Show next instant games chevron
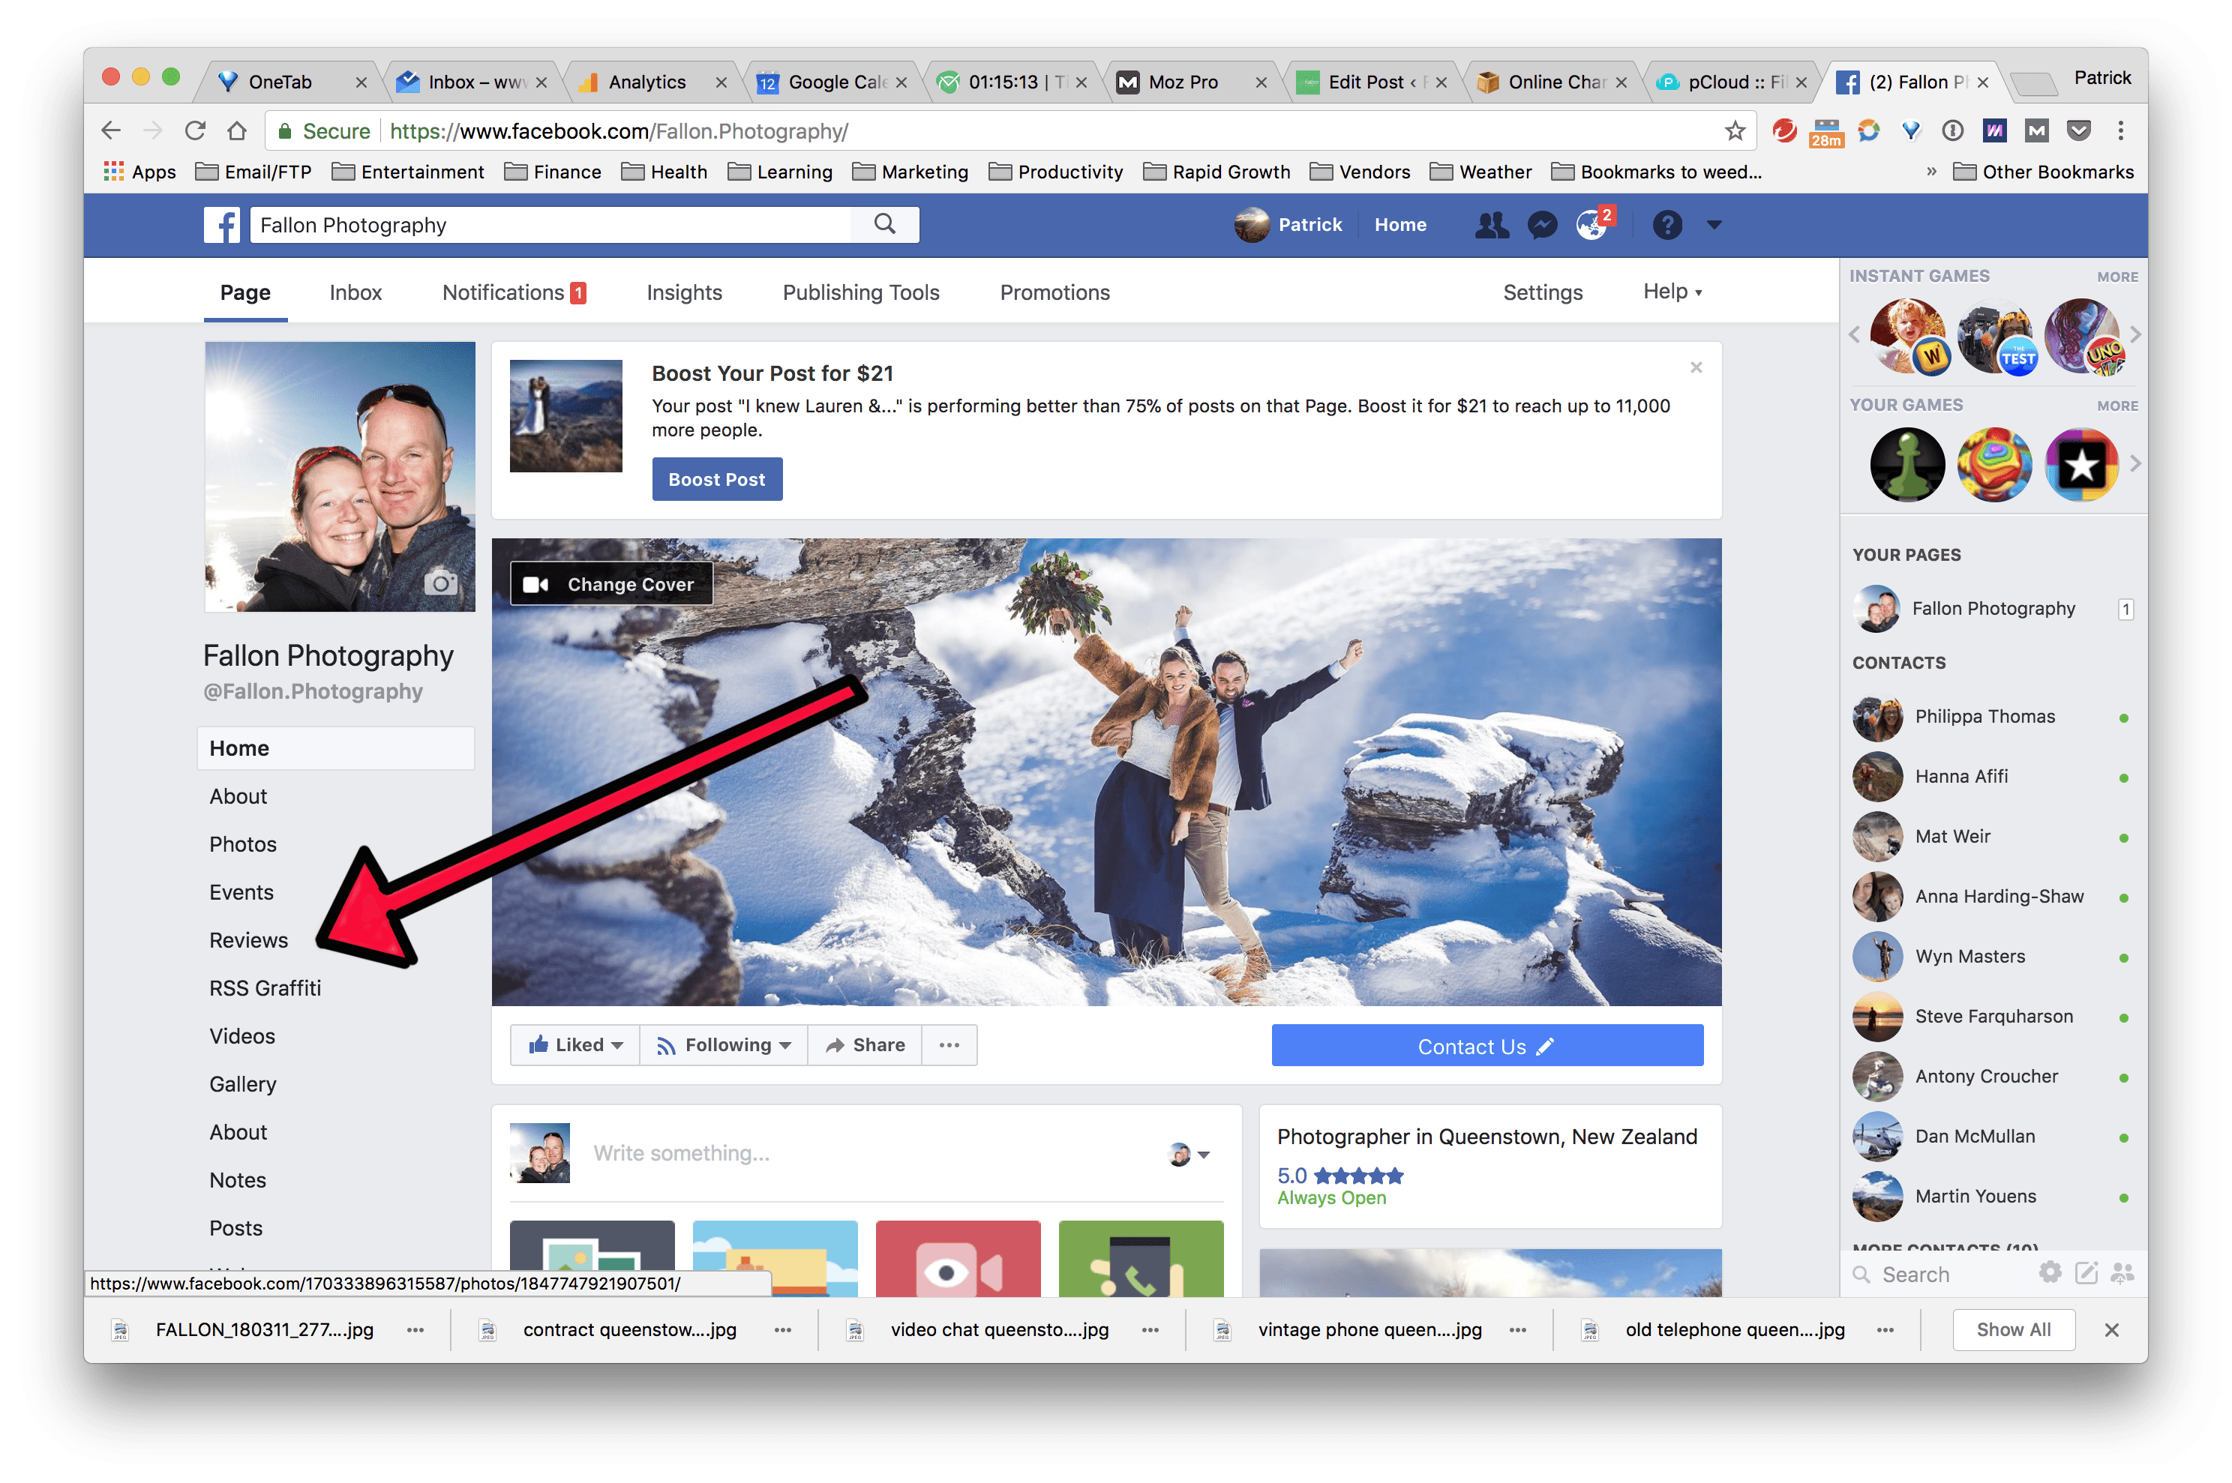Image resolution: width=2232 pixels, height=1483 pixels. [2134, 334]
